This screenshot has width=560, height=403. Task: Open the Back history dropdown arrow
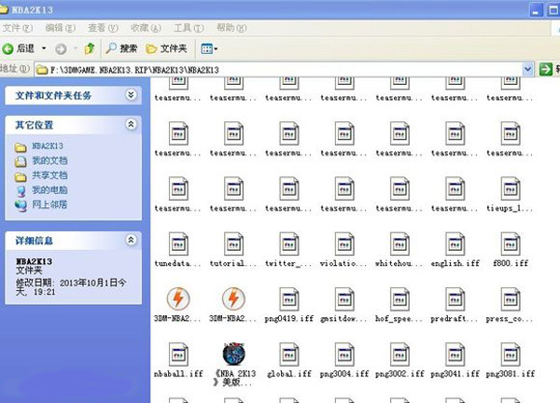click(x=44, y=49)
